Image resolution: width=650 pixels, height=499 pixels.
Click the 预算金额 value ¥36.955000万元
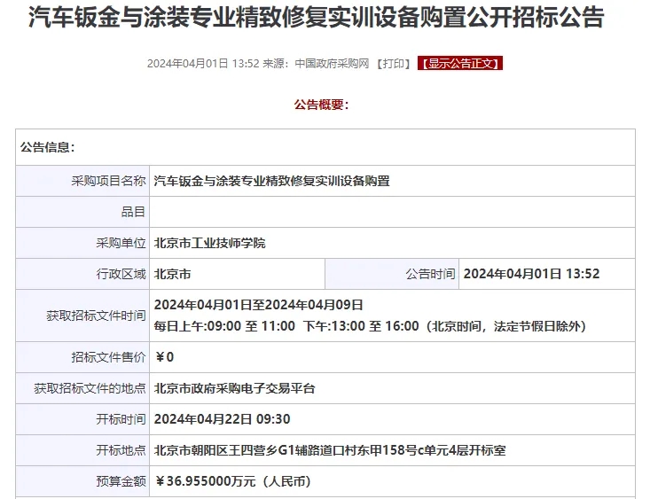(232, 481)
